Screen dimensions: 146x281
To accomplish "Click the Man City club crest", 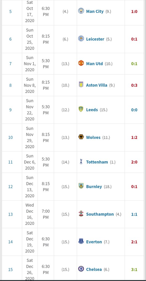I will (81, 11).
